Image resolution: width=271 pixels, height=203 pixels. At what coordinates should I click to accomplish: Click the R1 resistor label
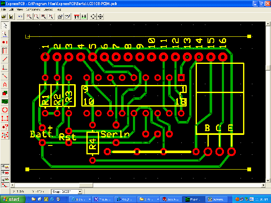coord(46,100)
